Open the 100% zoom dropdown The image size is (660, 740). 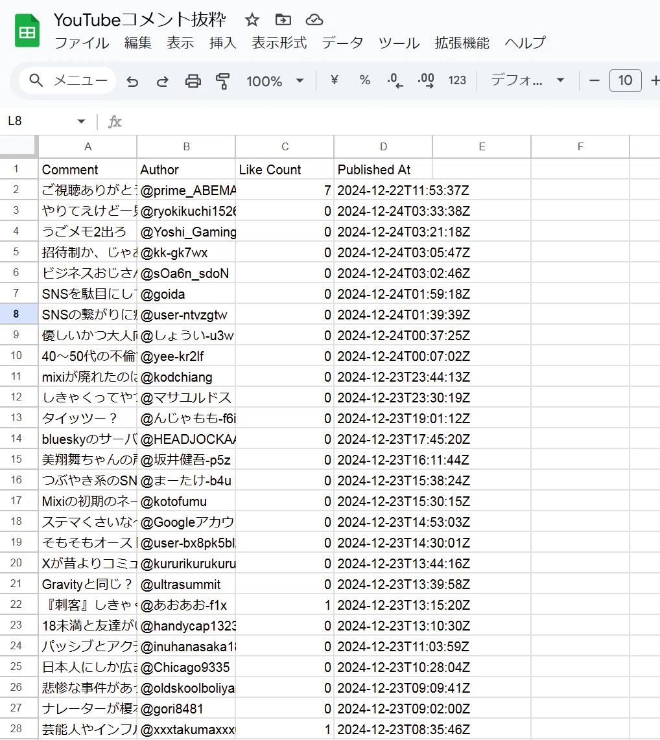pos(275,81)
